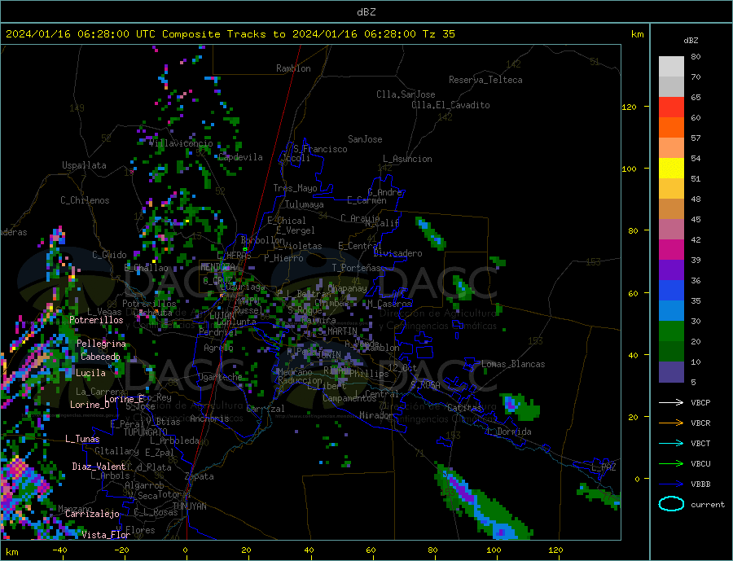Click the 'Divisadero' place label
This screenshot has height=561, width=733.
tap(397, 253)
